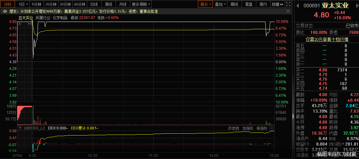The width and height of the screenshot is (359, 159).
Task: Close the DDX indicator panel
Action: 272,128
